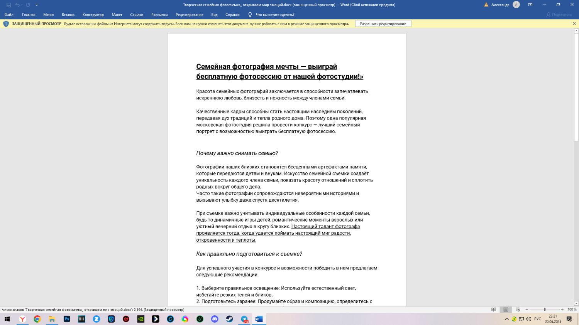Switch to Web Layout view

coord(518,310)
